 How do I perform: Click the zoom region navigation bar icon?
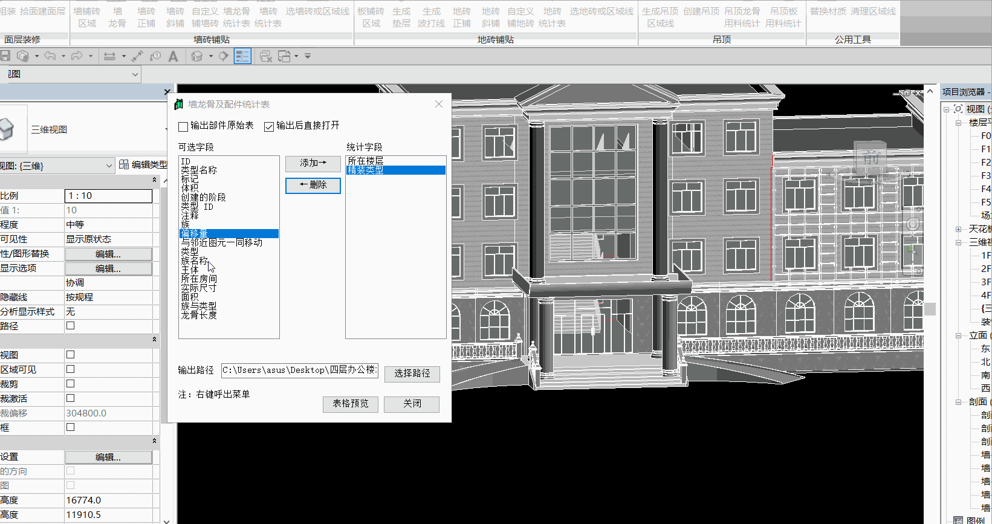tap(912, 250)
